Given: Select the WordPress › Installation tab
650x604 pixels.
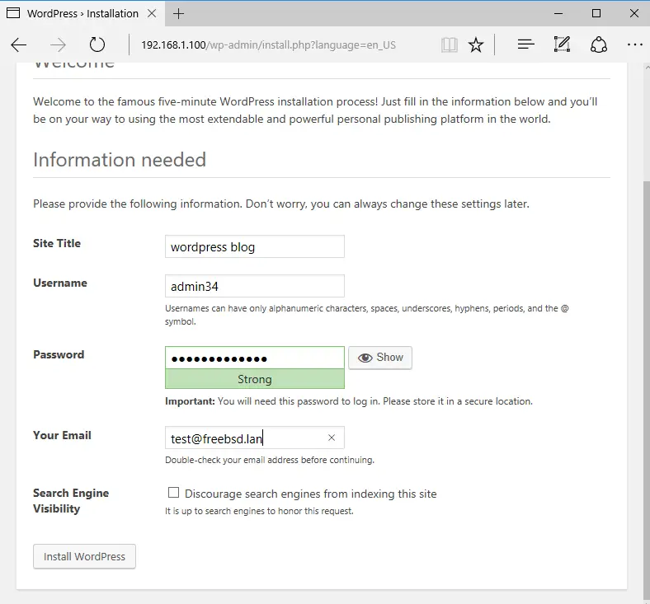Looking at the screenshot, I should 82,14.
